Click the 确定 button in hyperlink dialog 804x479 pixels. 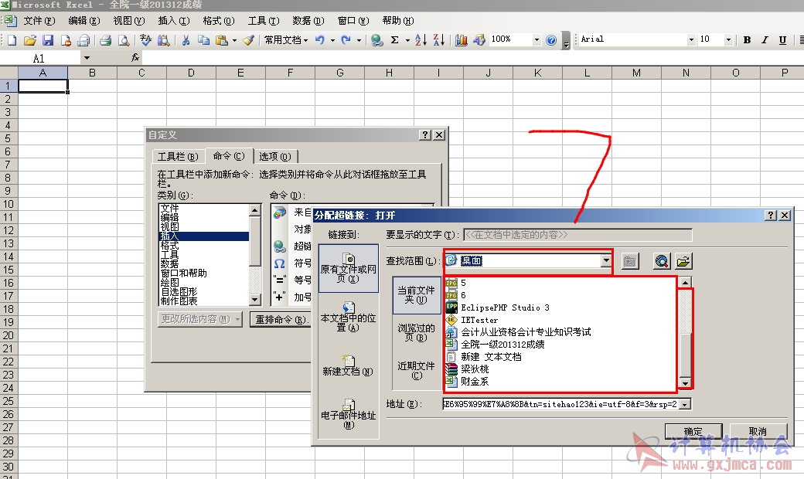(693, 431)
